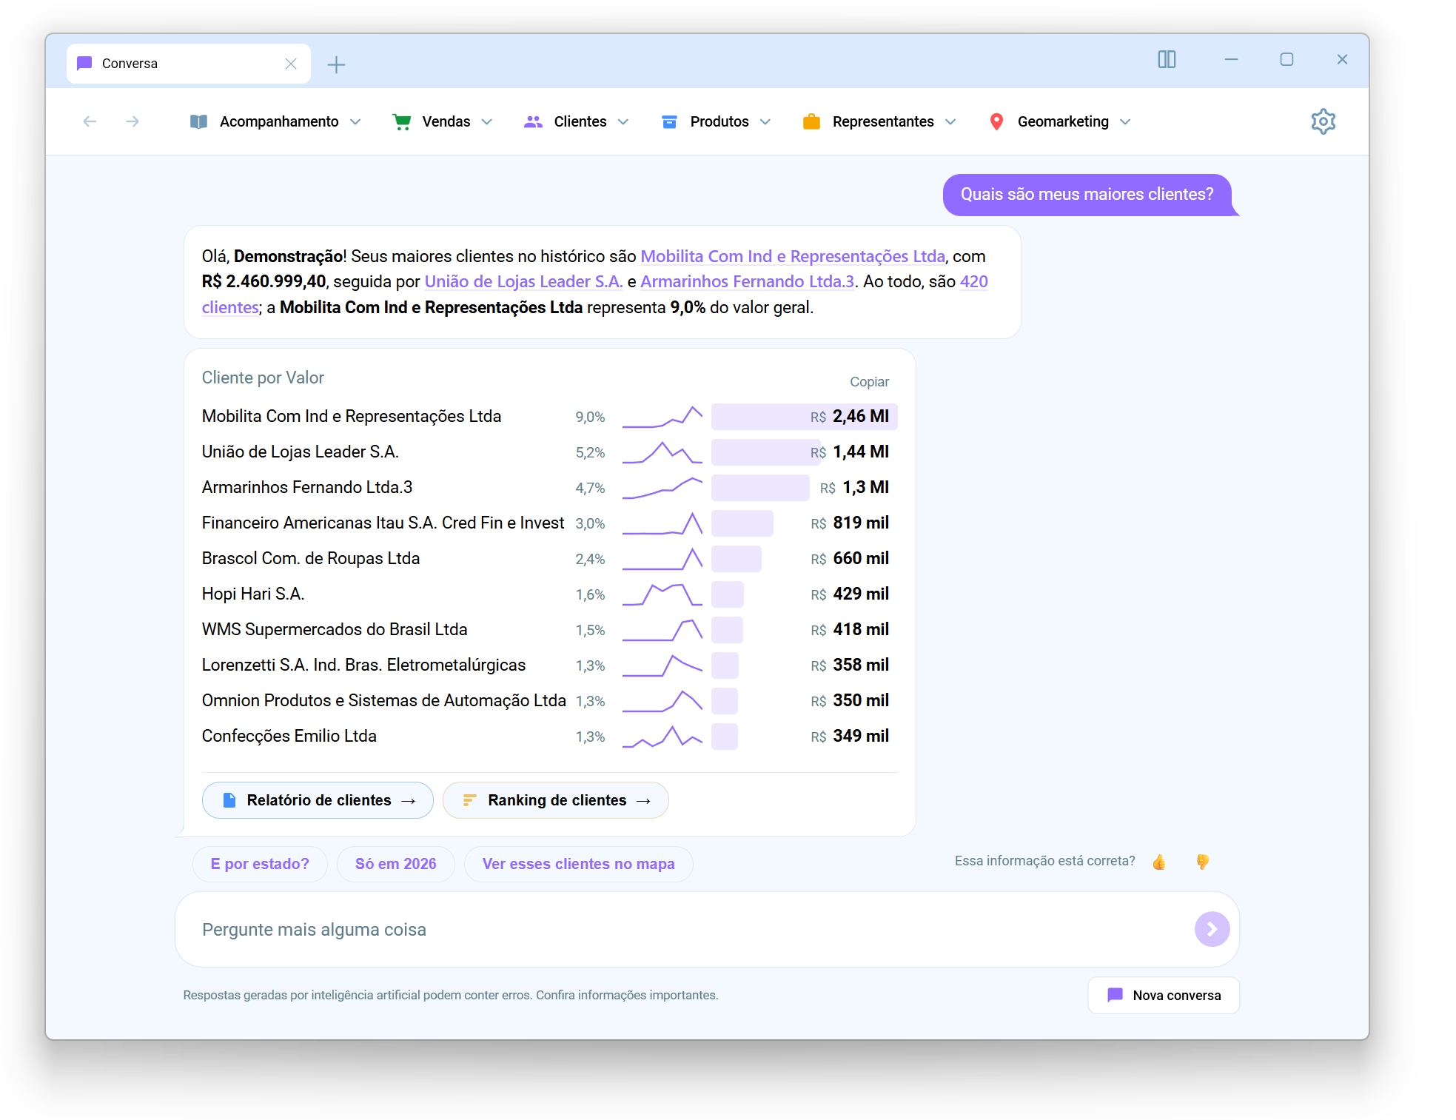Open the 420 clientes link

click(x=973, y=282)
